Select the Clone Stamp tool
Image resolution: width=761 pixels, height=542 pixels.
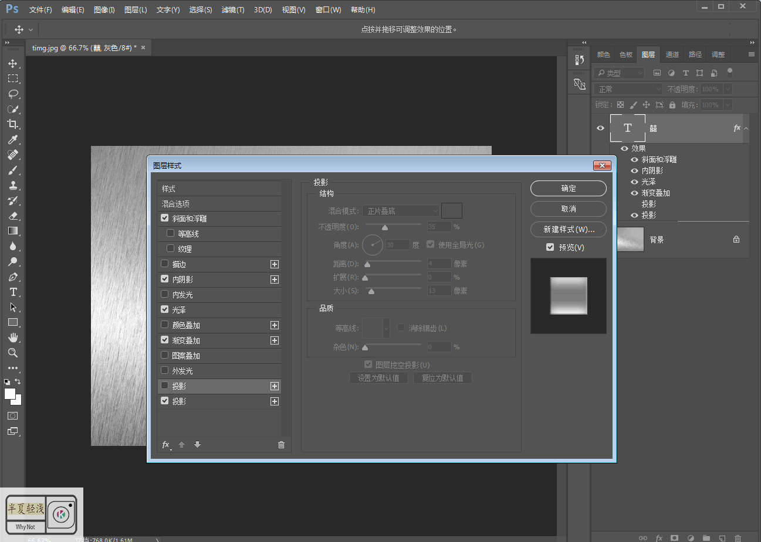[13, 185]
